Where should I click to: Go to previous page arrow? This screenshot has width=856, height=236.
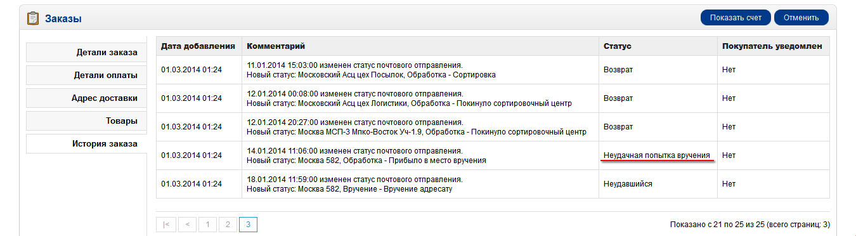click(187, 224)
